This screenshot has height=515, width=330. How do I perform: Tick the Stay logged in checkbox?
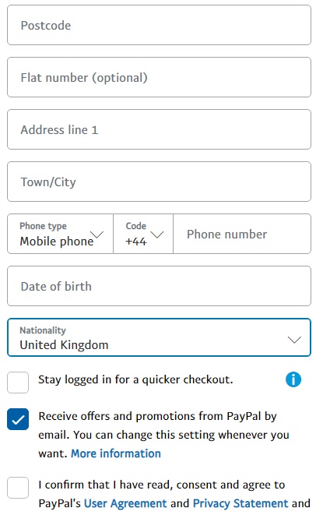[x=18, y=383]
